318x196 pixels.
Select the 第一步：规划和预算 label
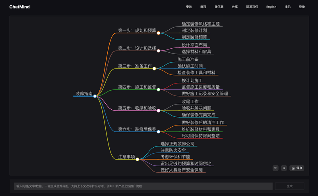[x=137, y=30]
